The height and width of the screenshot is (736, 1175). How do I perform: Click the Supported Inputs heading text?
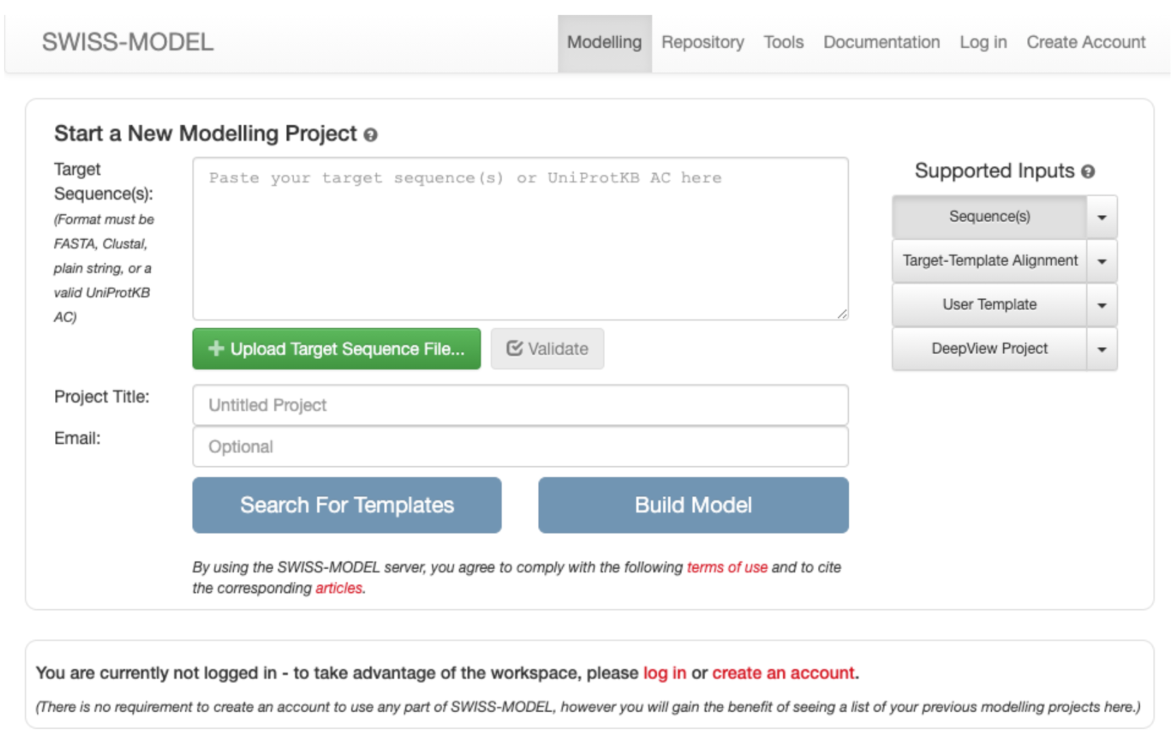[x=994, y=171]
